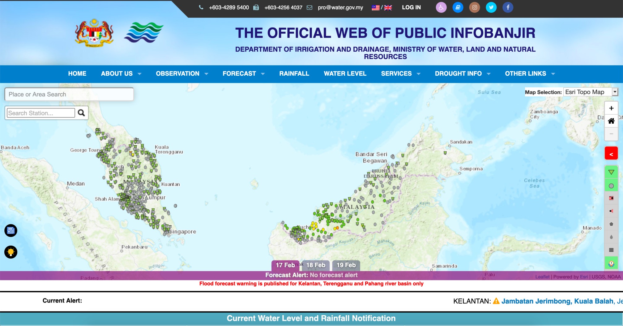Expand the SERVICES menu
Image resolution: width=623 pixels, height=326 pixels.
coord(401,74)
